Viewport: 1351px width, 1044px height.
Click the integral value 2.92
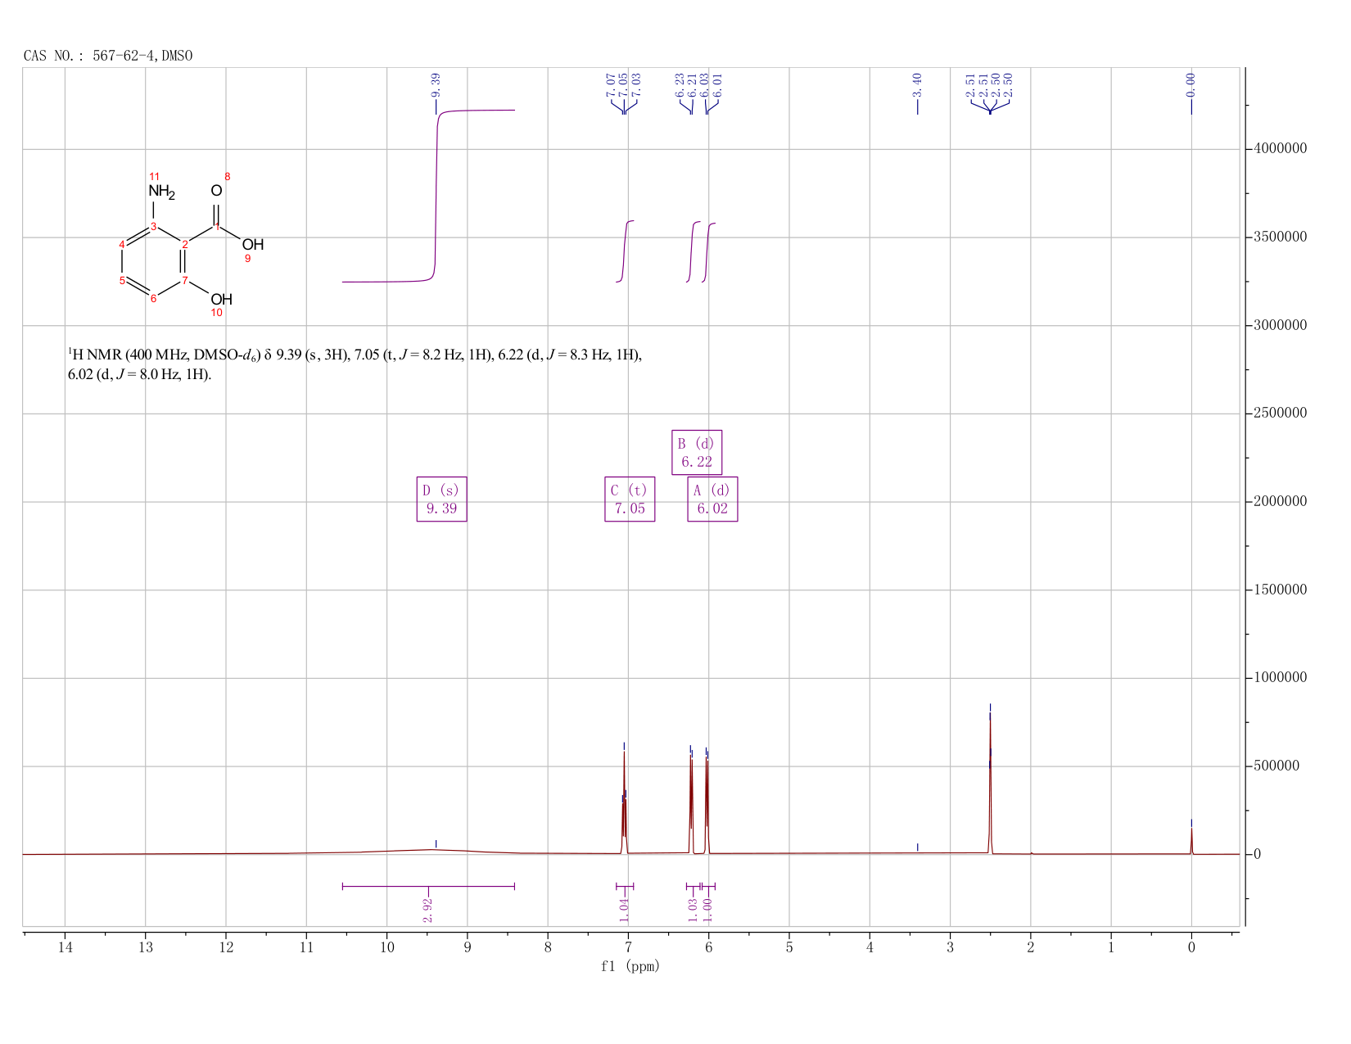tap(427, 910)
